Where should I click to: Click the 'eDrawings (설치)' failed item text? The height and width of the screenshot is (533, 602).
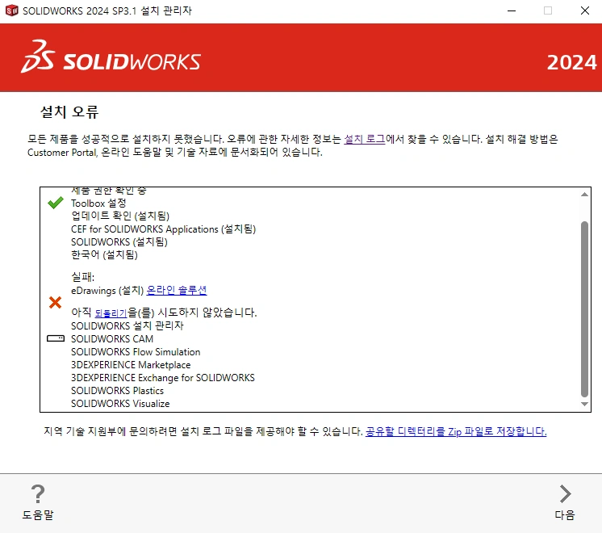click(x=107, y=291)
